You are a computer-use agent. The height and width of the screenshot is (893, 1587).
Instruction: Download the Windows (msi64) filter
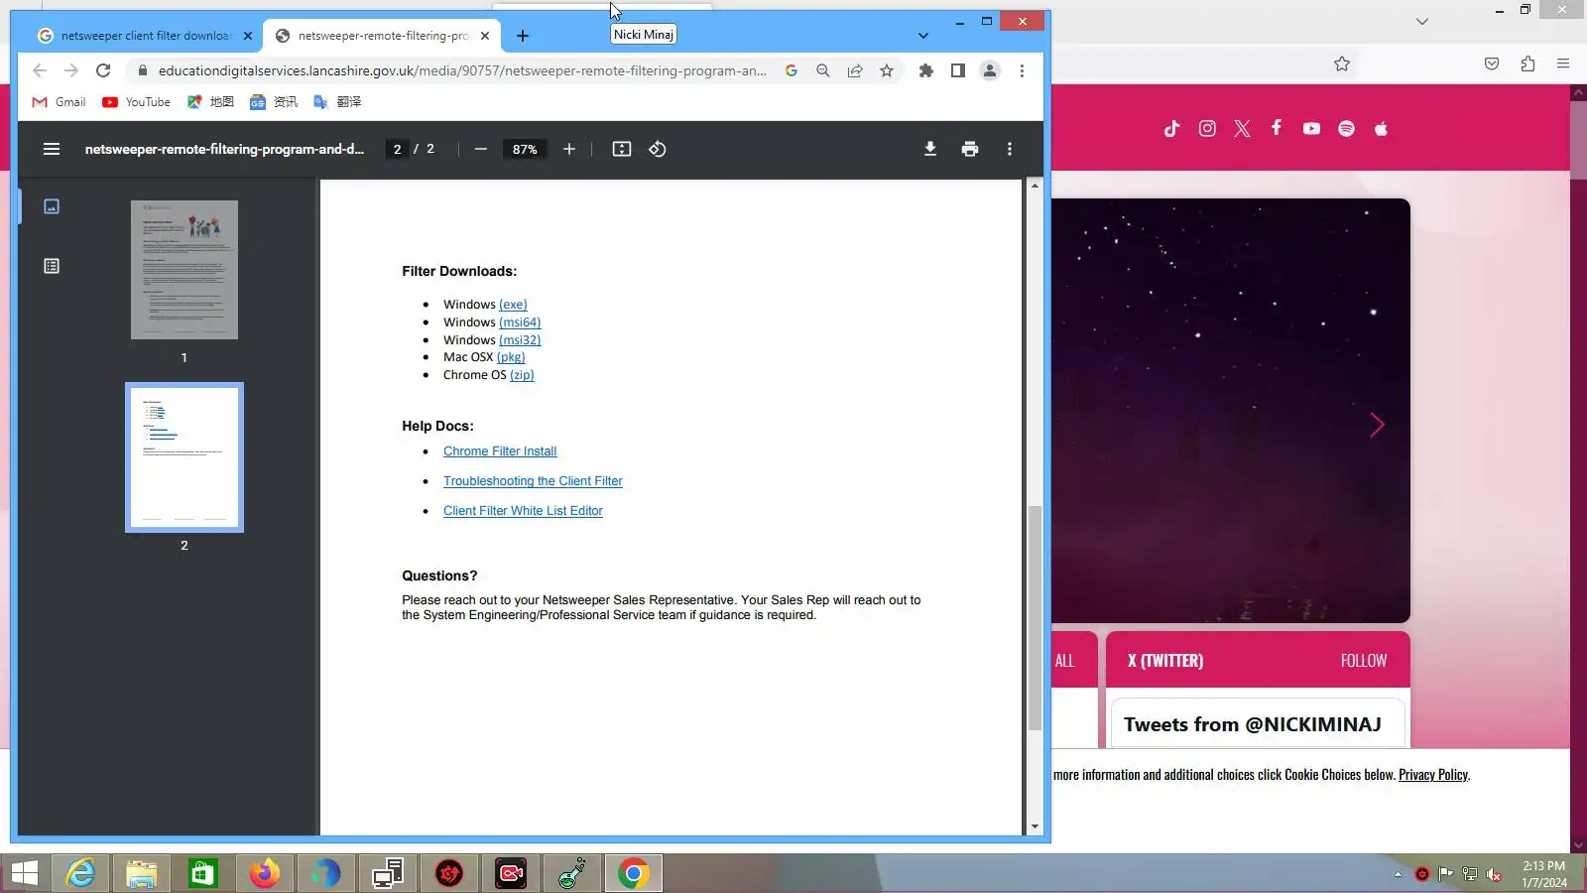(520, 322)
